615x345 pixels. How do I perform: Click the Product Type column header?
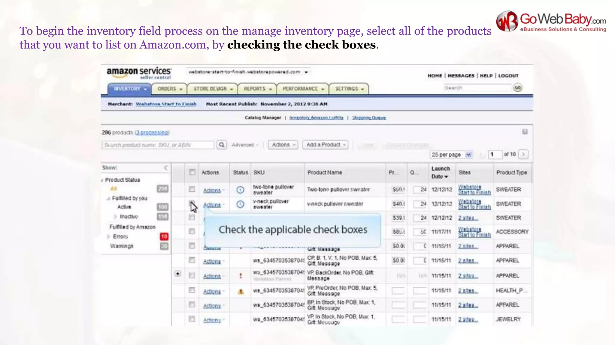512,172
